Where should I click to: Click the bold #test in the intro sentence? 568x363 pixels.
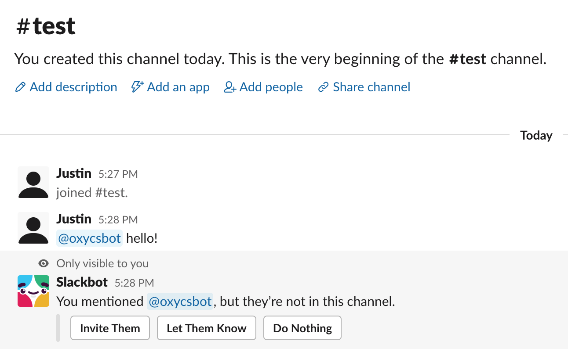(x=468, y=59)
